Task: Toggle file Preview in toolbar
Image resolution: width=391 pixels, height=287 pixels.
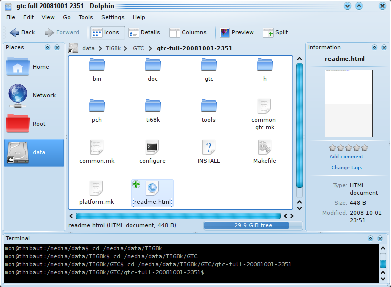Action: coord(236,32)
